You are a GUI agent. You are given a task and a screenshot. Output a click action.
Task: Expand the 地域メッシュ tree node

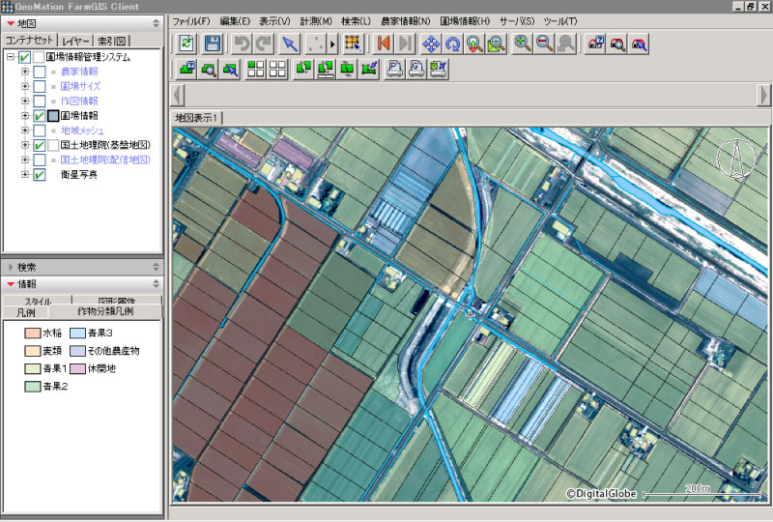[x=25, y=130]
